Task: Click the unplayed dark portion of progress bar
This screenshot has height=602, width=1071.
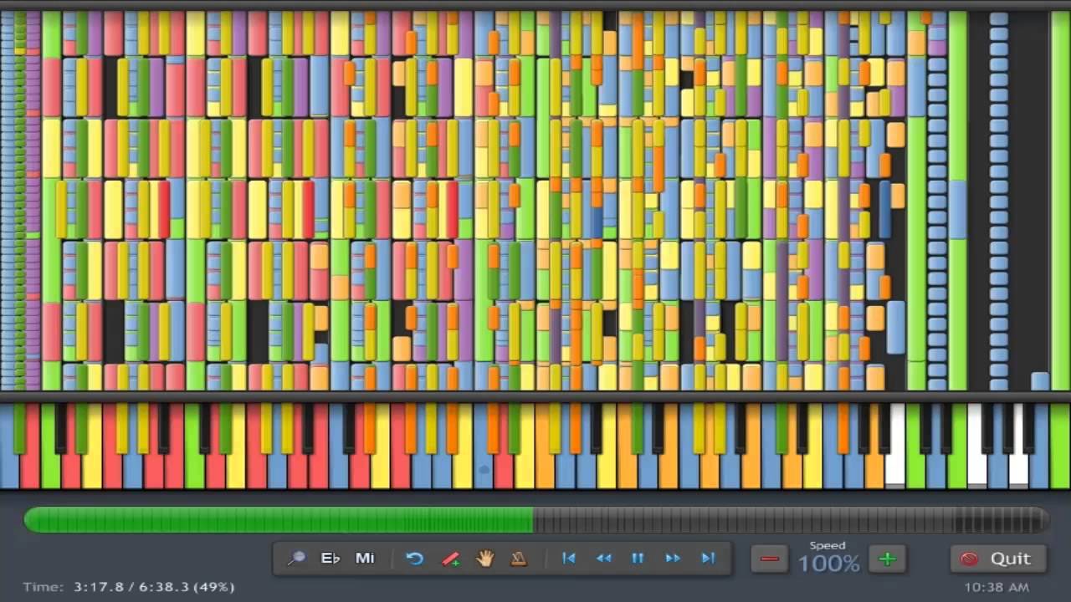Action: (791, 521)
